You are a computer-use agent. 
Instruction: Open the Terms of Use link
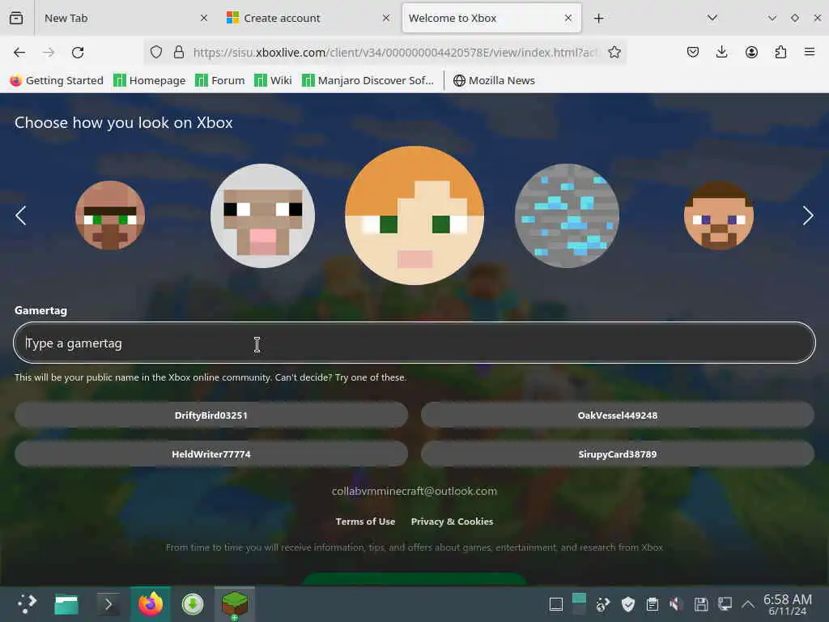coord(365,522)
